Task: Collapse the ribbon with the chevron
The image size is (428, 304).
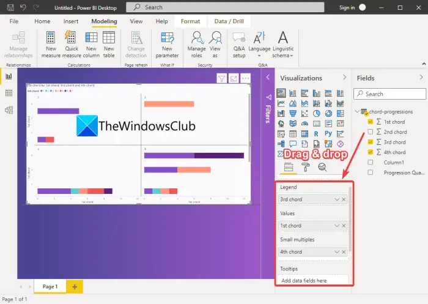Action: [x=424, y=64]
